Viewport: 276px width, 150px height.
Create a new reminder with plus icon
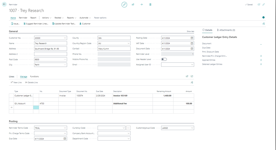pyautogui.click(x=142, y=5)
